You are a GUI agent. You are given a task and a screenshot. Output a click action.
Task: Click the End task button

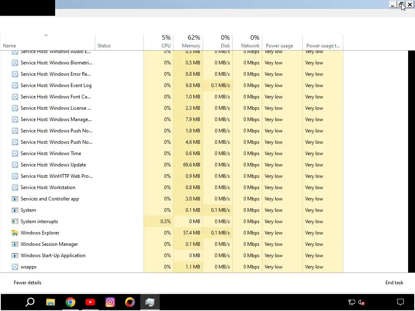[394, 283]
